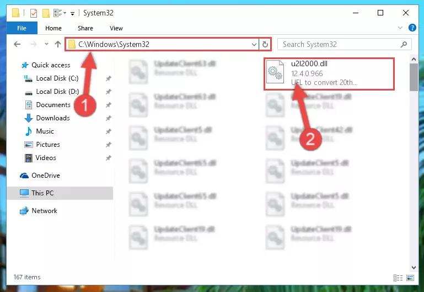Minimize the System32 window
The image size is (424, 292).
point(356,13)
